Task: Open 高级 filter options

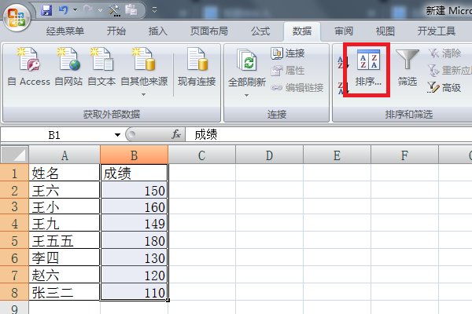Action: pos(444,88)
